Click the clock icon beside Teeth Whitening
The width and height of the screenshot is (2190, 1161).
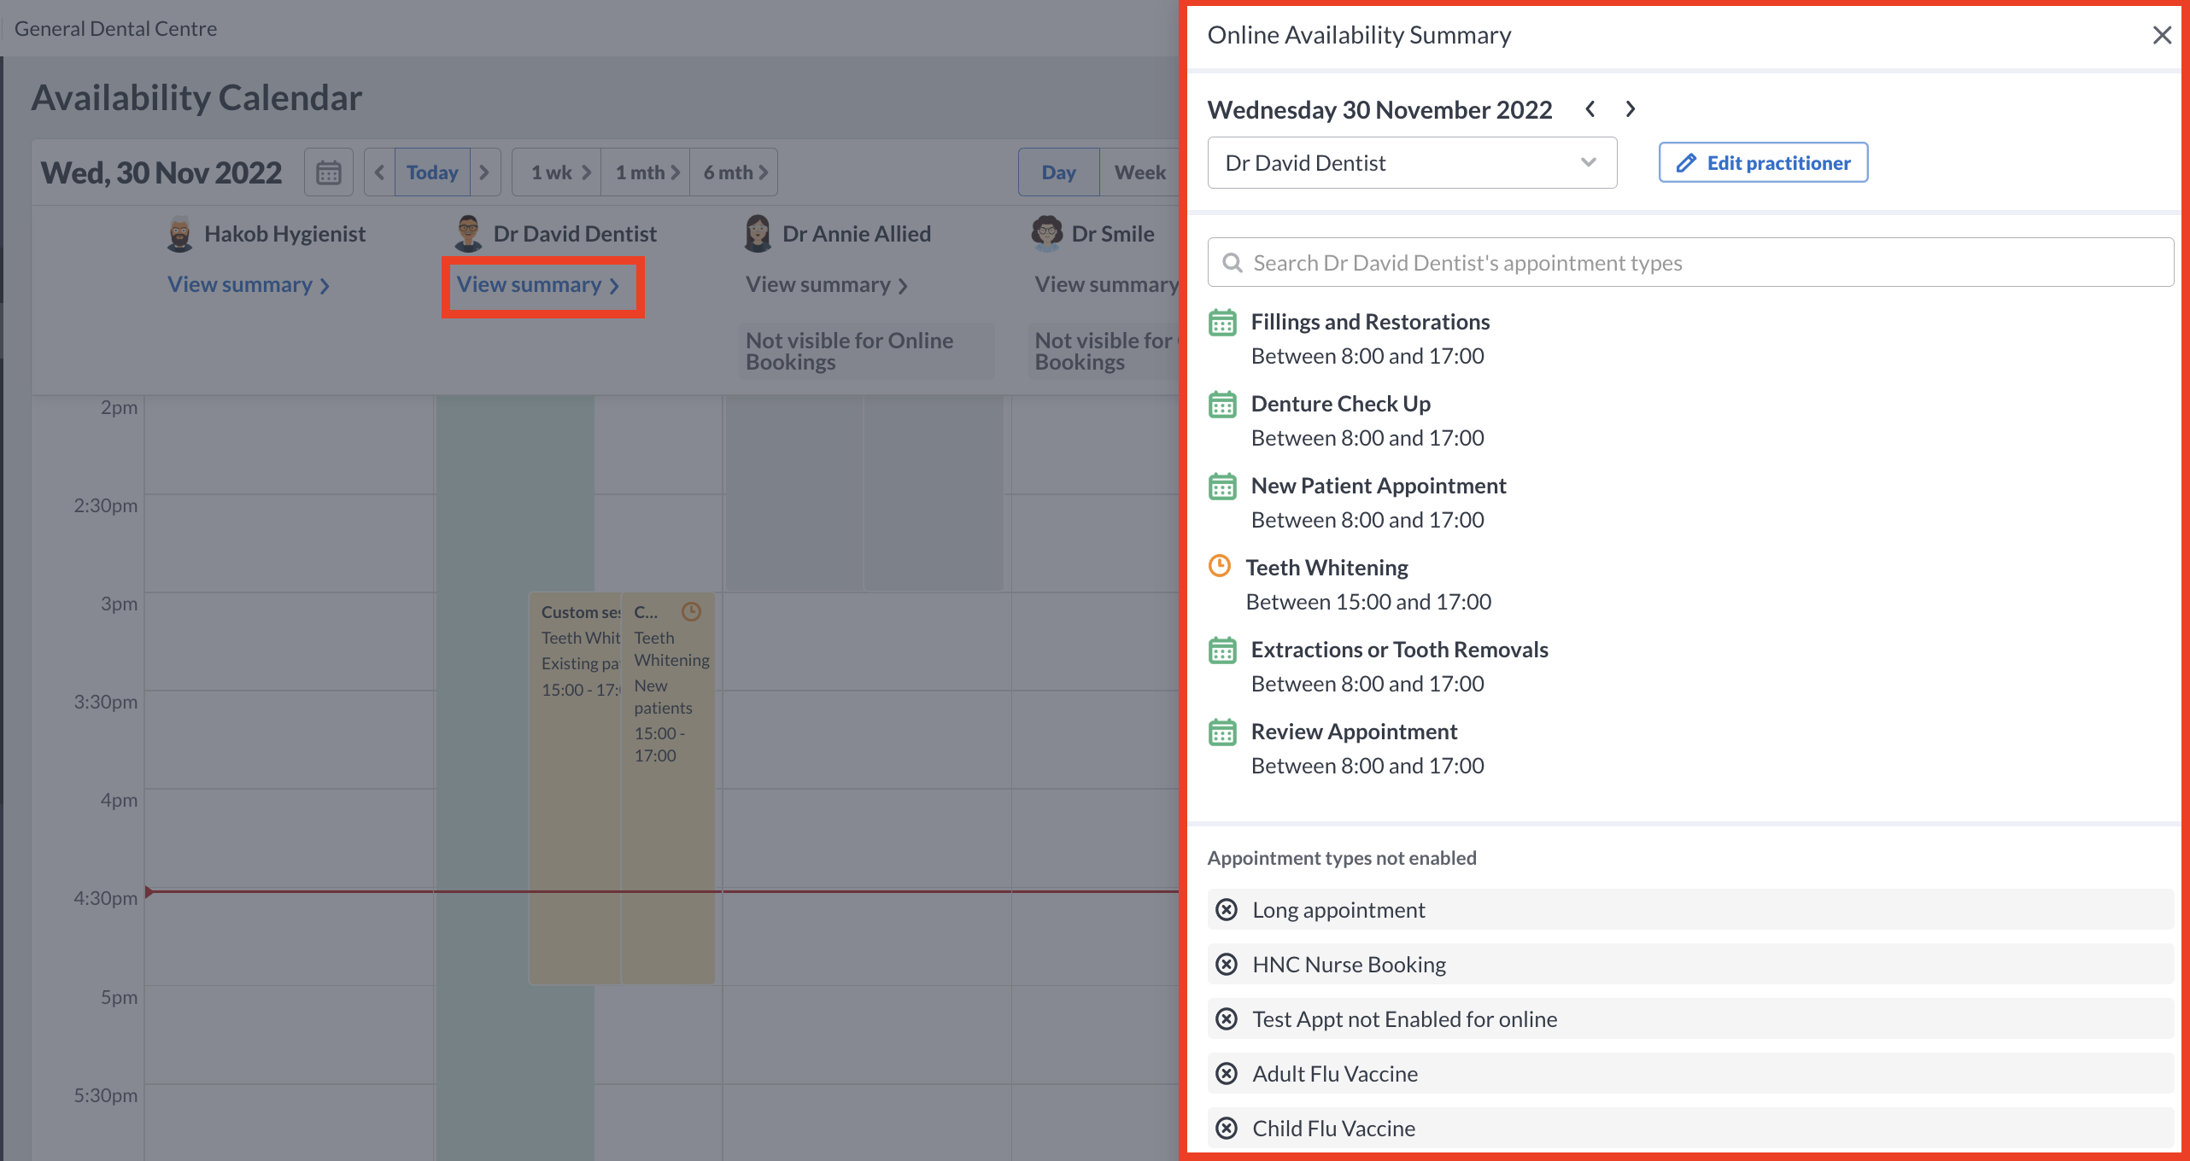pos(1221,565)
